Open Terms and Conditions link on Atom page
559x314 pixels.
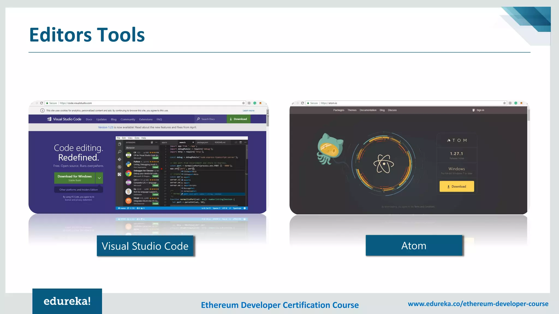point(424,207)
